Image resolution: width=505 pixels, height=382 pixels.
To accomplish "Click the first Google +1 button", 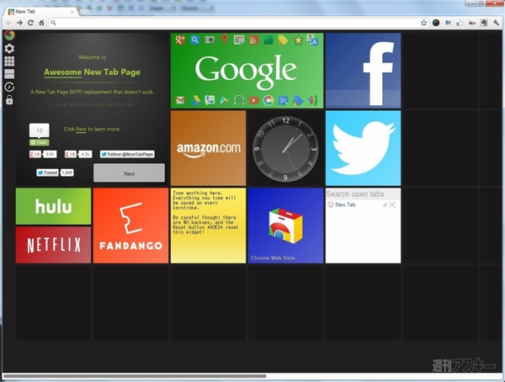I will click(x=35, y=154).
